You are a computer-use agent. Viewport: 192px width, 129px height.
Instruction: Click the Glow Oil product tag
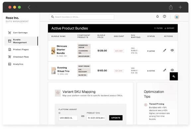[83, 75]
